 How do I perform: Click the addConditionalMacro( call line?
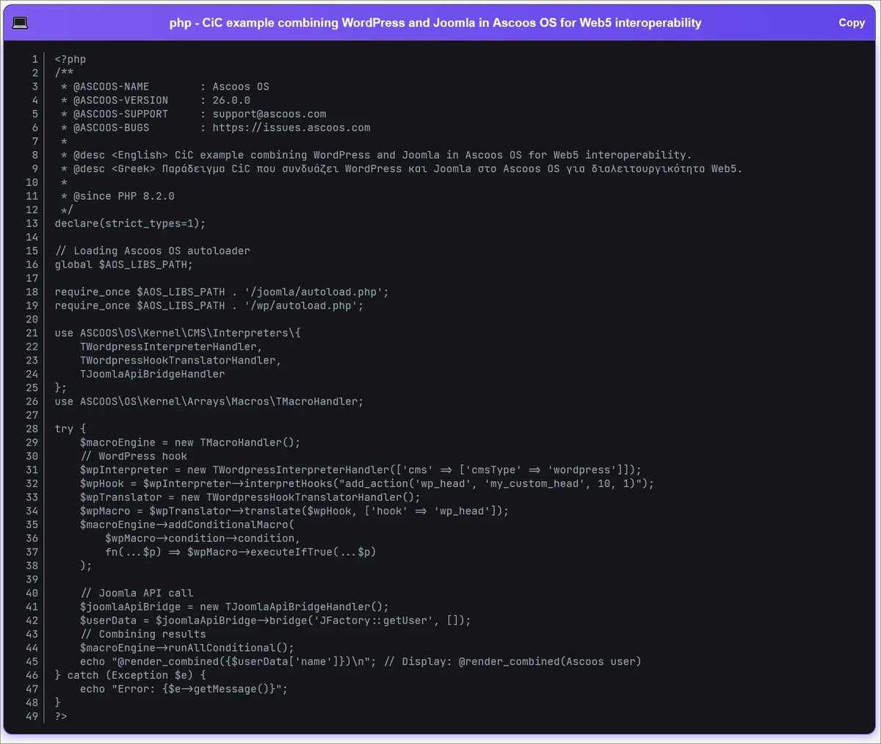tap(187, 525)
